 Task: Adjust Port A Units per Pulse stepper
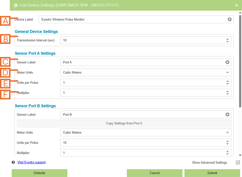click(x=228, y=83)
